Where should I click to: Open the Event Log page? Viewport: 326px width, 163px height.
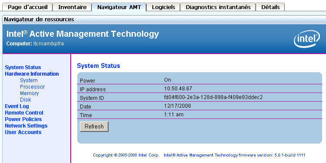(x=17, y=106)
